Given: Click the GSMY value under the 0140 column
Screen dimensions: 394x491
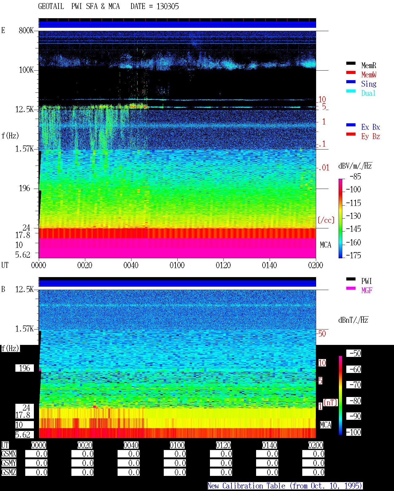Looking at the screenshot, I should (267, 463).
